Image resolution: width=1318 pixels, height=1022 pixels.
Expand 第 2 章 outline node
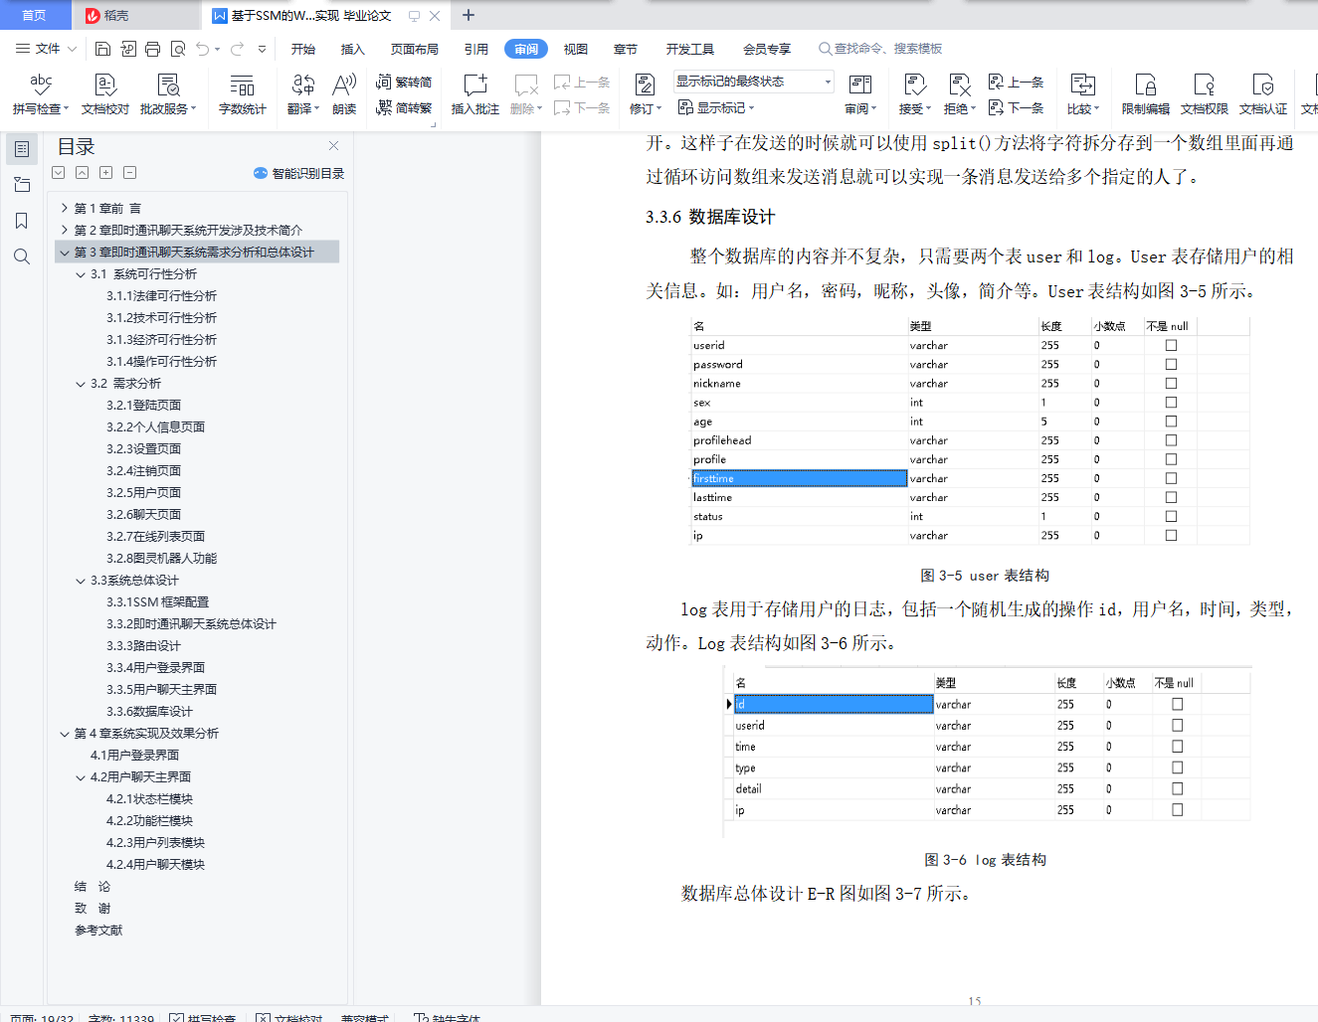point(65,230)
